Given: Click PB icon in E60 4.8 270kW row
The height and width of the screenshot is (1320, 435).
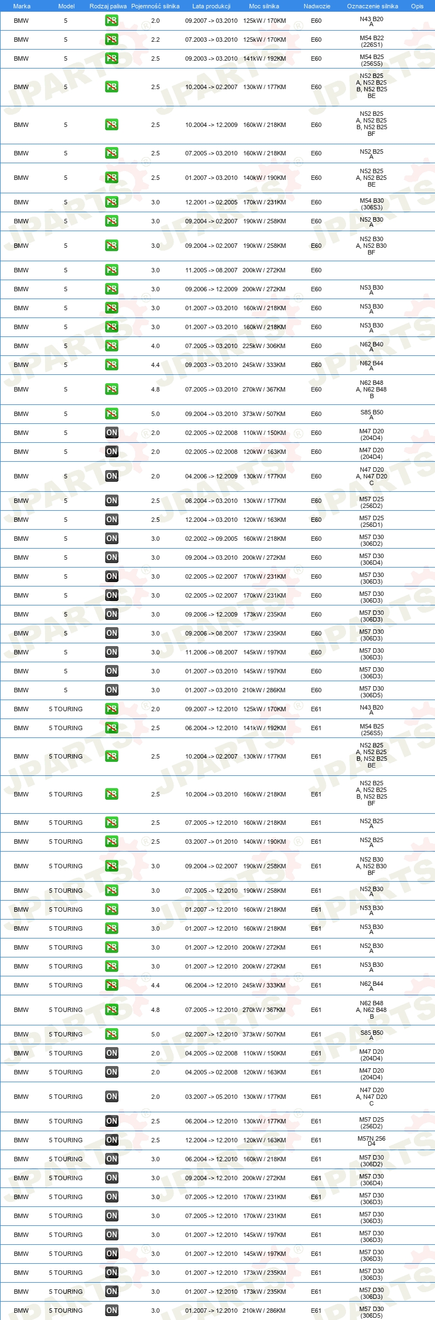Looking at the screenshot, I should (112, 389).
